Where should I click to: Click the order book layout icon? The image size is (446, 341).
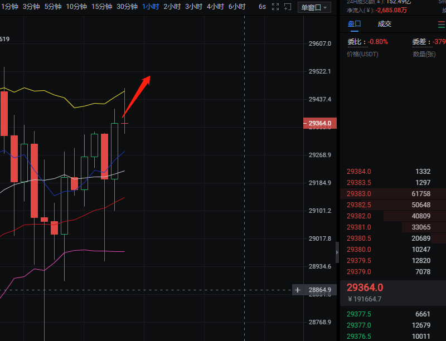coord(442,25)
